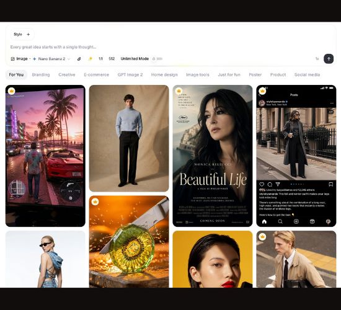Tap the heart icon in Instagram mockup

(x=262, y=185)
